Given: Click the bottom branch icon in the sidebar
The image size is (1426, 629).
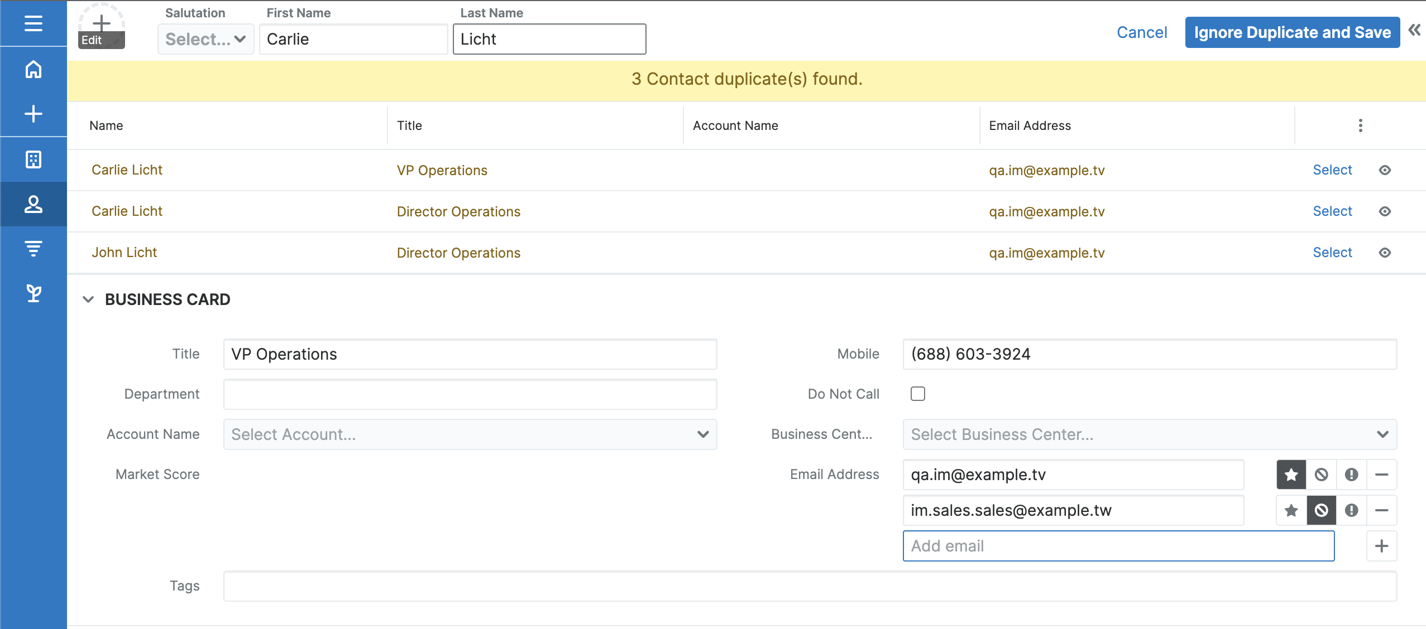Looking at the screenshot, I should pyautogui.click(x=33, y=294).
